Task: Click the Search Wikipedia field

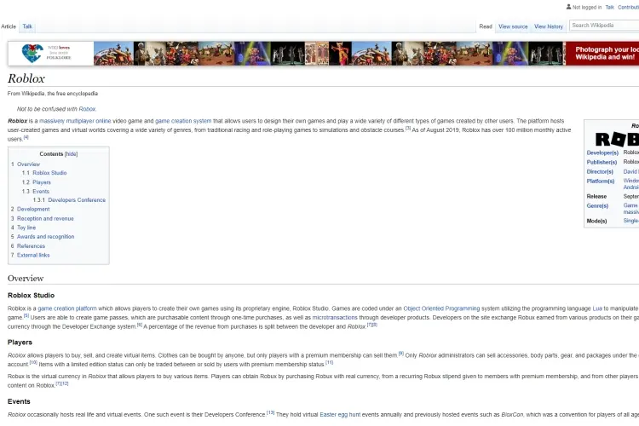Action: [604, 26]
